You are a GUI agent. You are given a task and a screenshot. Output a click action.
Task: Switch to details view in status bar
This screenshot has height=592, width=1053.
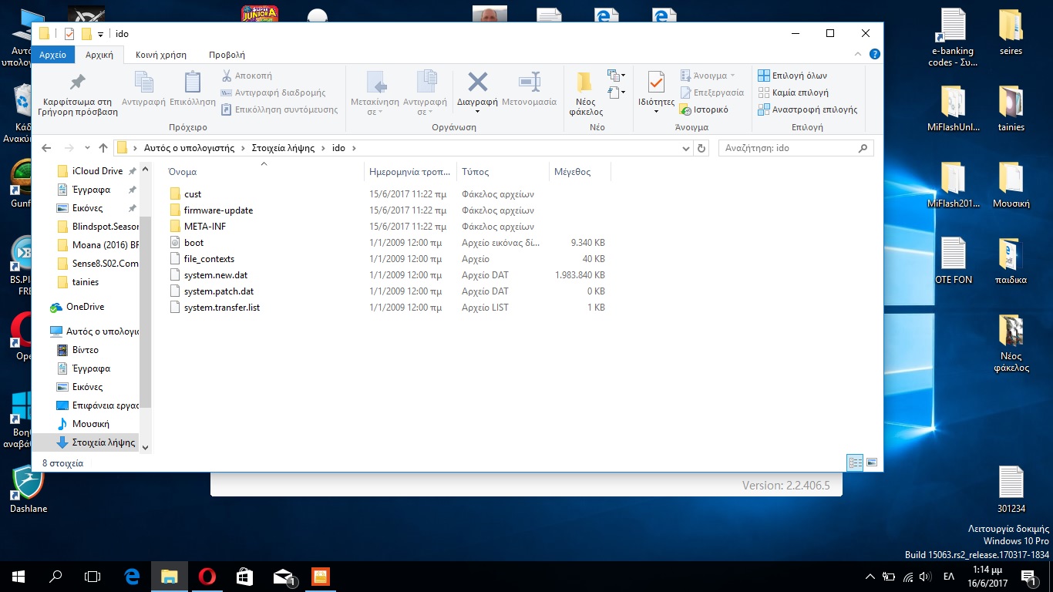pos(855,463)
